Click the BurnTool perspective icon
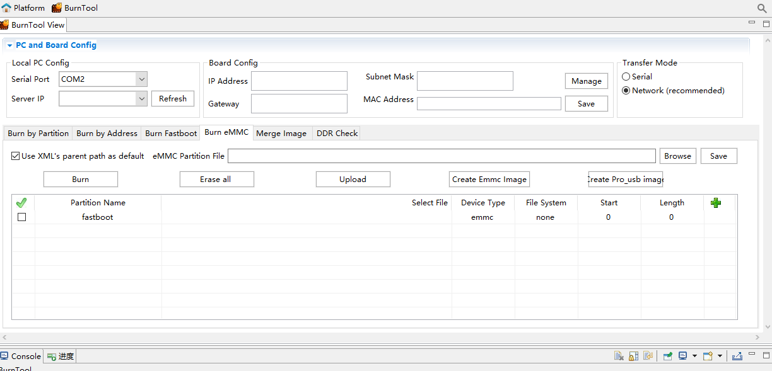Viewport: 772px width, 371px height. click(74, 8)
